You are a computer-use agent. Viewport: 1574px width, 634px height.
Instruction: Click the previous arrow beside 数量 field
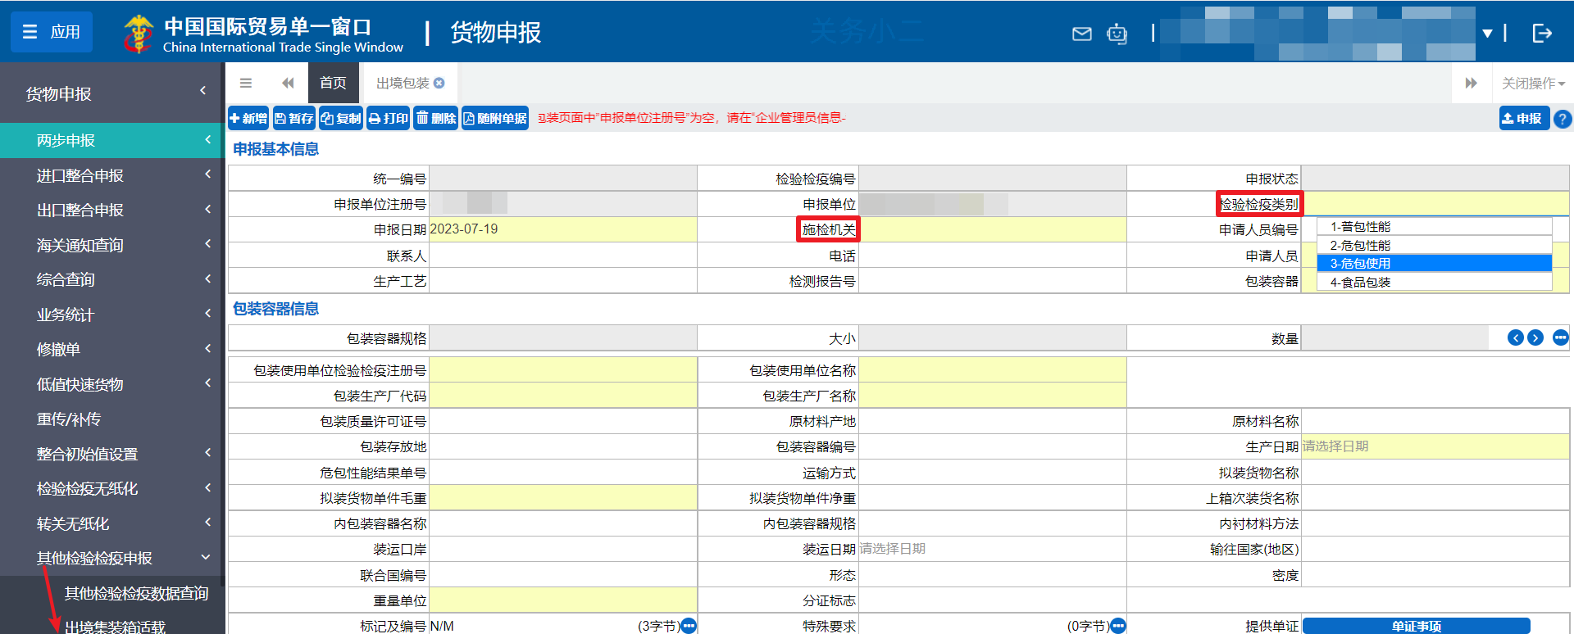click(x=1515, y=337)
